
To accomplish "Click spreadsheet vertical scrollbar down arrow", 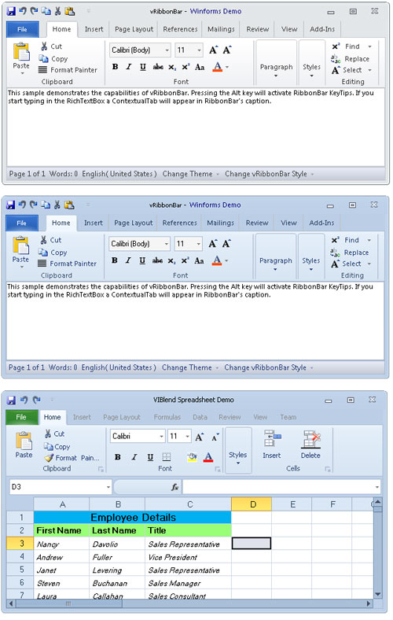I will 378,594.
